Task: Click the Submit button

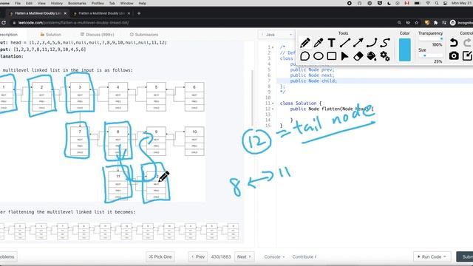Action: 465,256
